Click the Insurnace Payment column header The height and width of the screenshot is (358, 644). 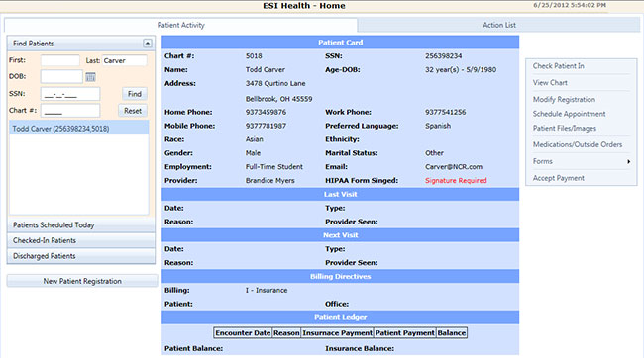[337, 333]
